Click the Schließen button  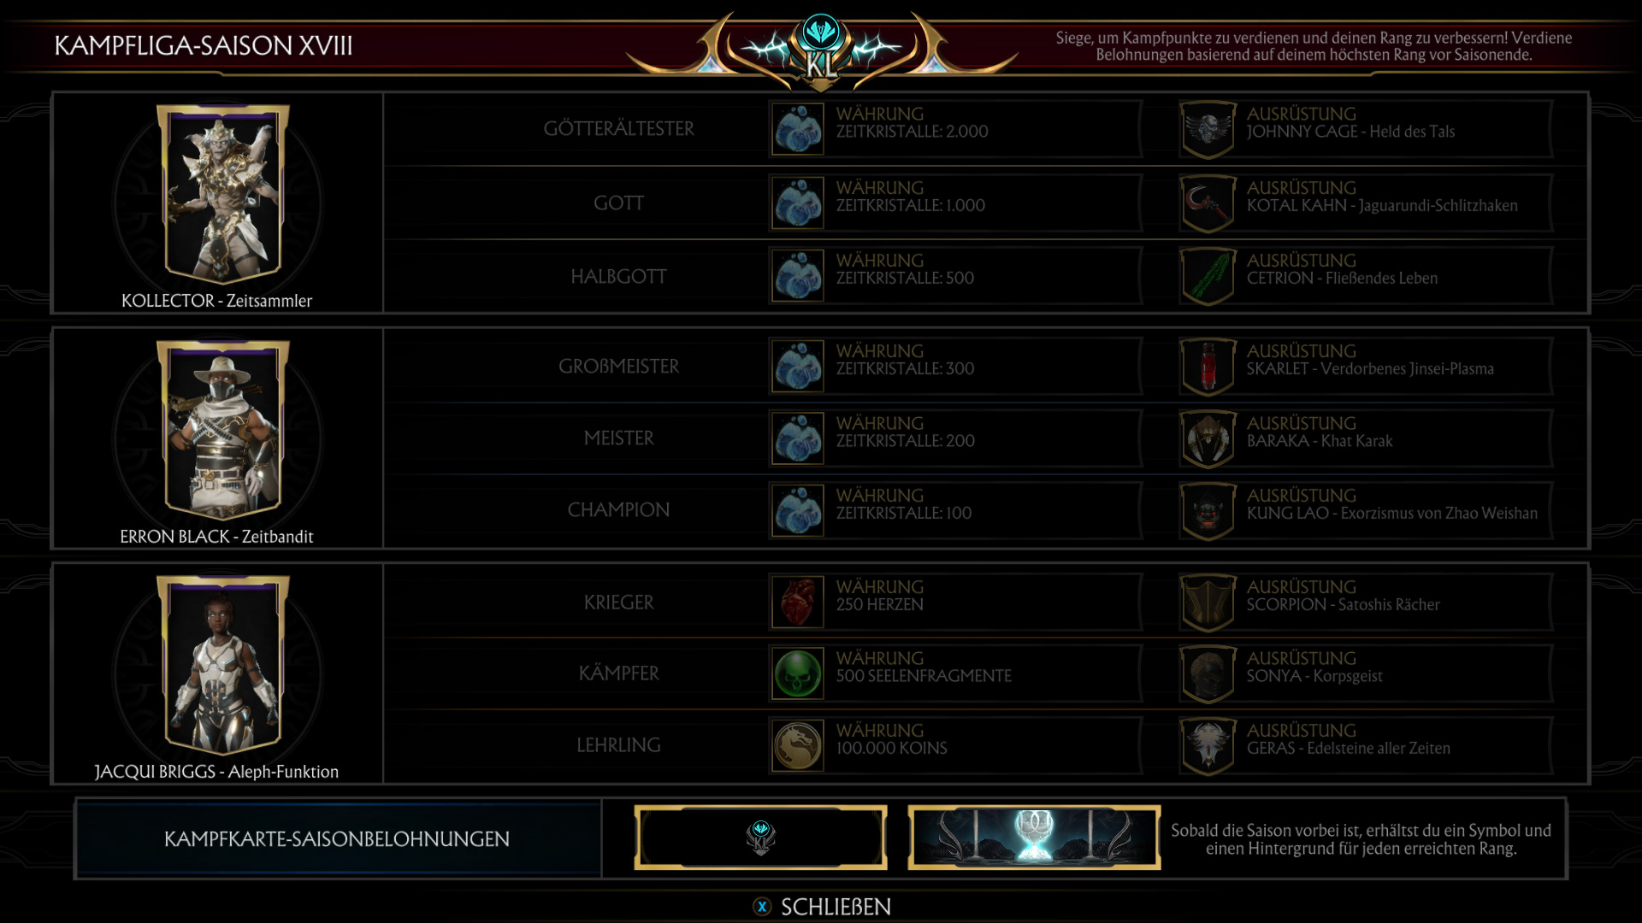(x=822, y=907)
